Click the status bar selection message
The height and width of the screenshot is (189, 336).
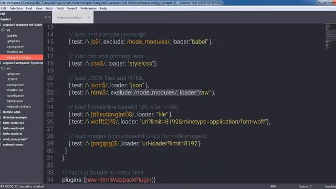point(22,186)
